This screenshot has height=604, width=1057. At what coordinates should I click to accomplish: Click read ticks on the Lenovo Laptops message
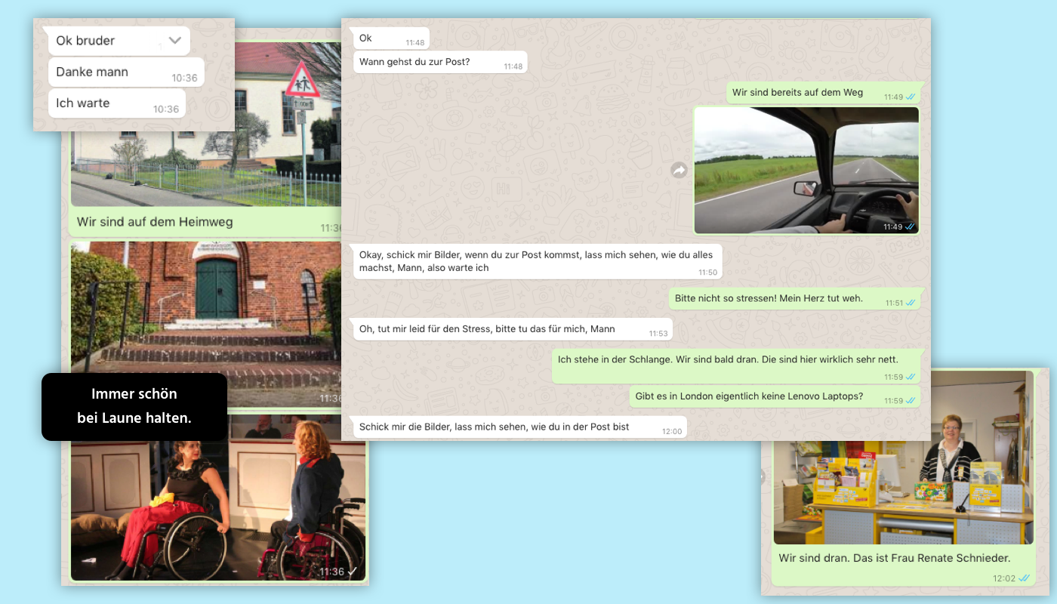click(x=911, y=401)
